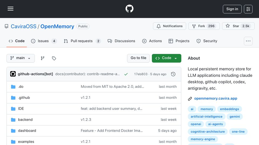Open the dashboard folder
259x145 pixels.
coord(27,131)
